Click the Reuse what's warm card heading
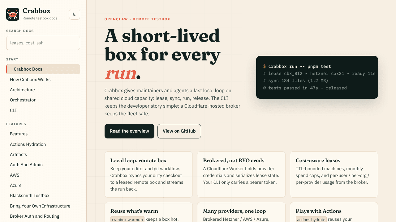Viewport: 396px width, 222px height. (x=134, y=211)
